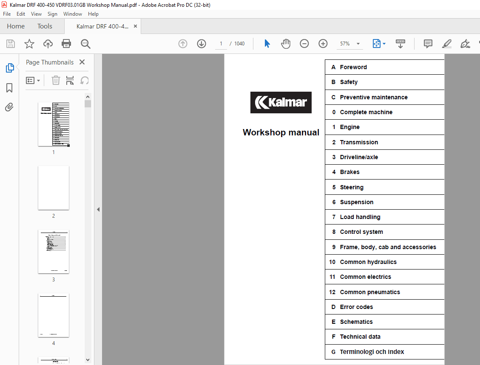Go to the next page using the down arrow
This screenshot has width=480, height=365.
tap(201, 44)
